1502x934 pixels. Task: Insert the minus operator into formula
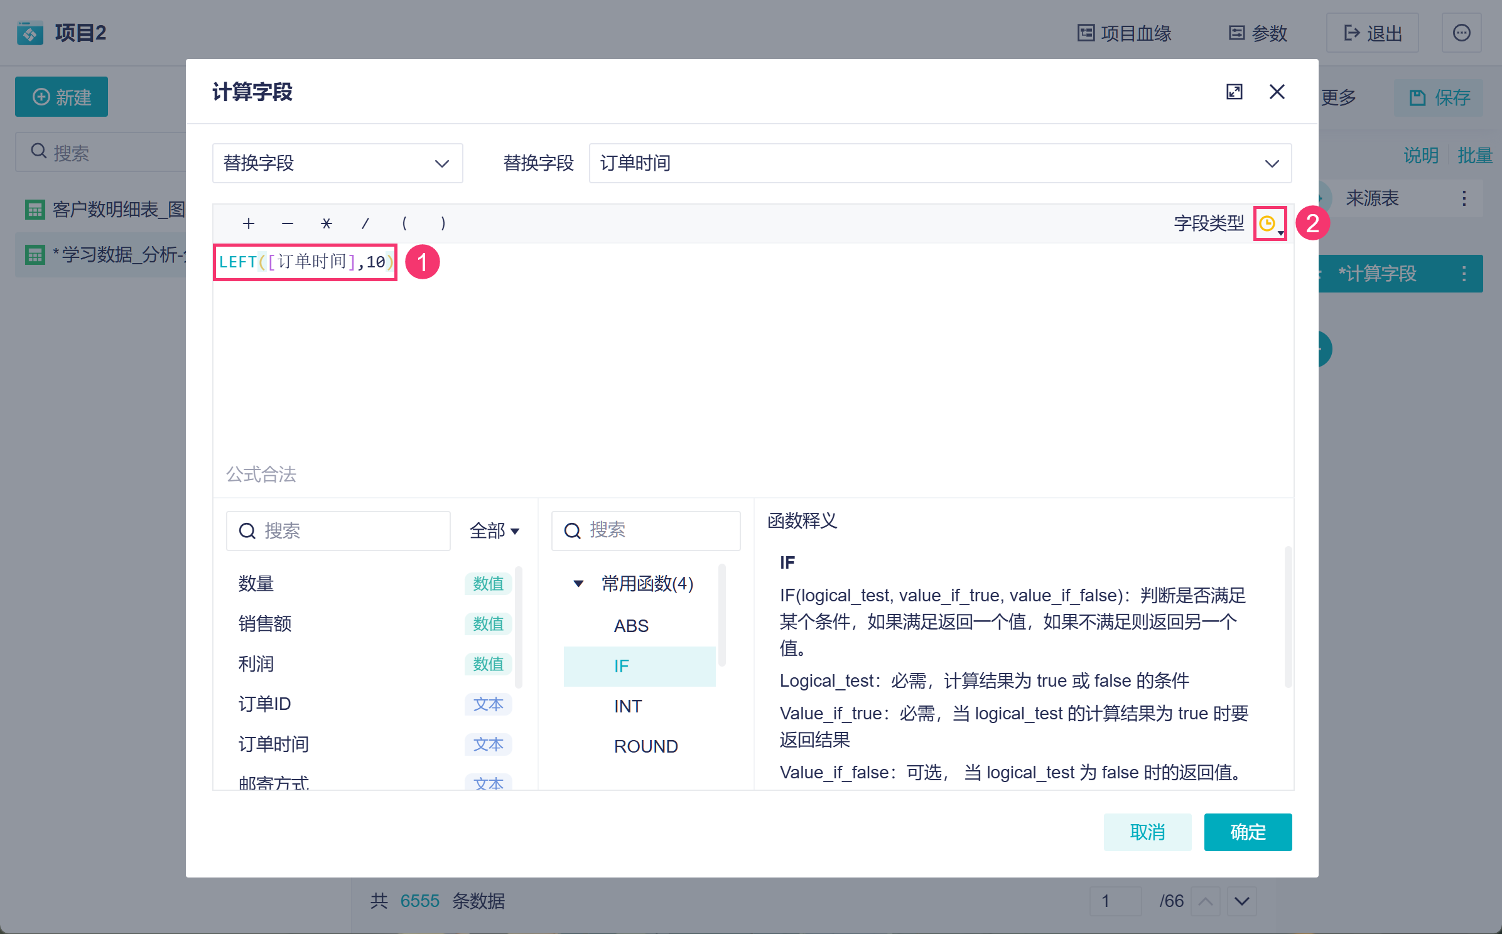pos(288,223)
